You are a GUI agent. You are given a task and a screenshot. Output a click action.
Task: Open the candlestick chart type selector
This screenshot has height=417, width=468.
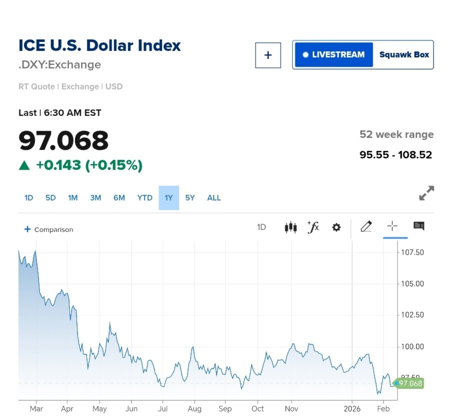(290, 227)
